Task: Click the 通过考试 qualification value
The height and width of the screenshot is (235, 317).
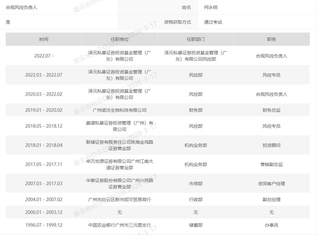Action: coord(213,22)
